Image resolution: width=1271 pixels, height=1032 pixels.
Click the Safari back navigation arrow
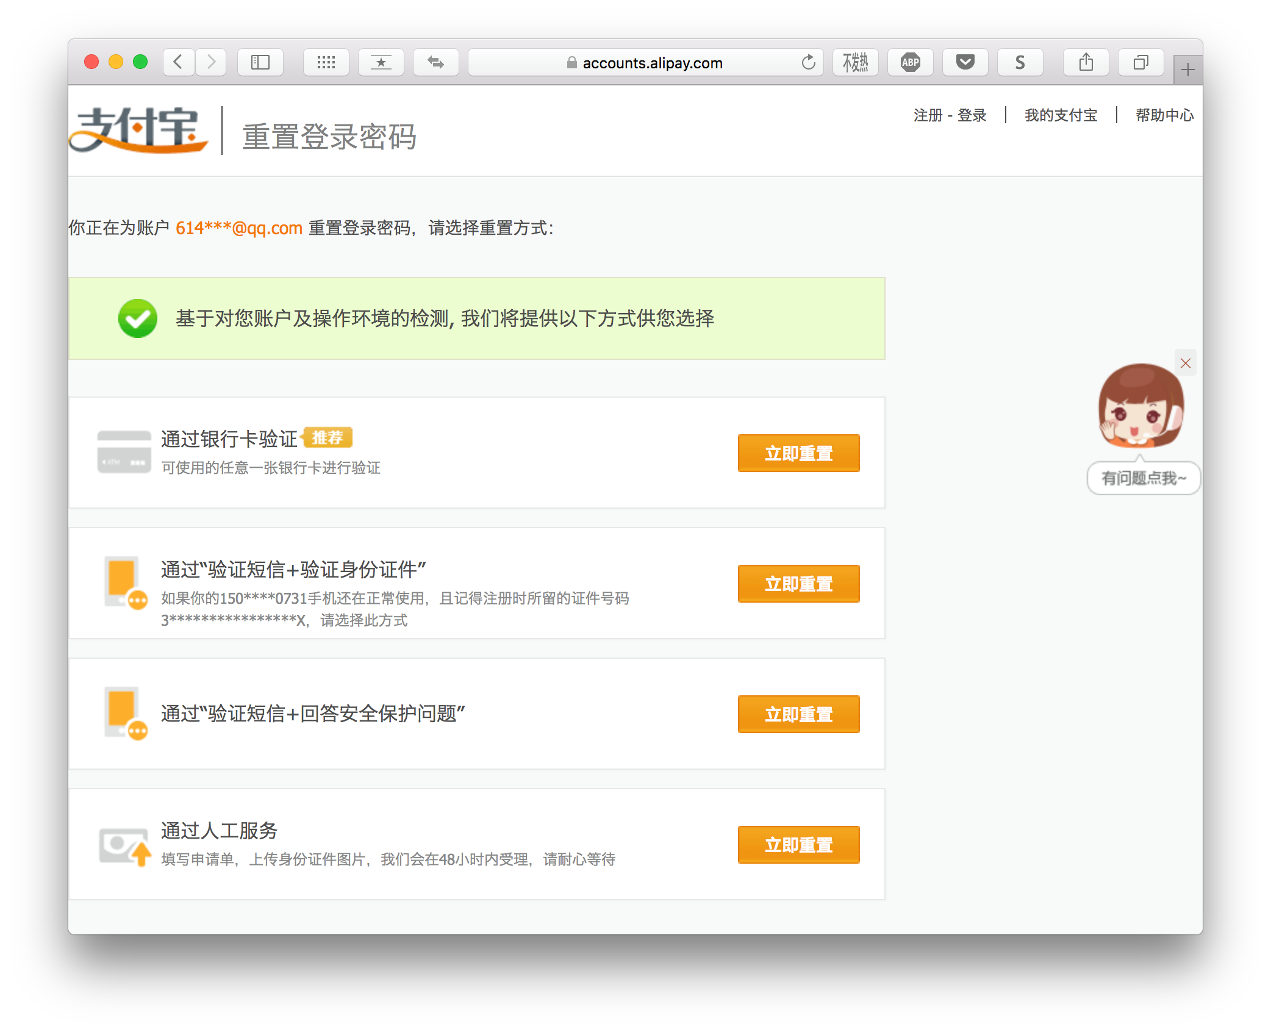click(x=177, y=62)
